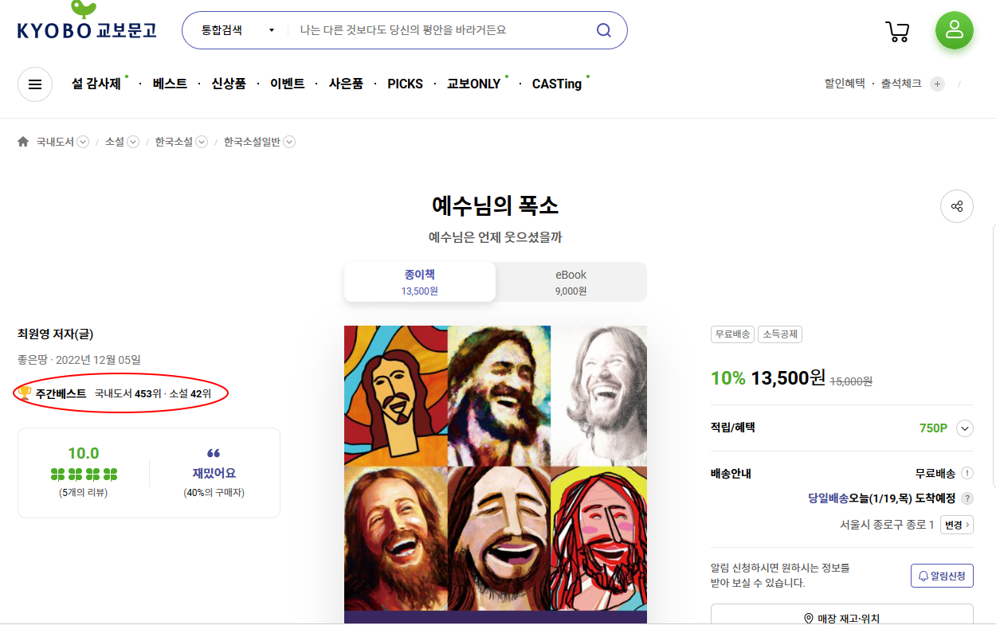Click the quotation mark icon above 재밌어요
Screen dimensions: 996x633
point(214,453)
